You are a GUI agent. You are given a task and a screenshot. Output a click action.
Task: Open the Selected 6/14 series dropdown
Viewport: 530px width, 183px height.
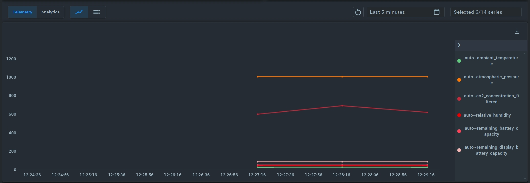486,12
